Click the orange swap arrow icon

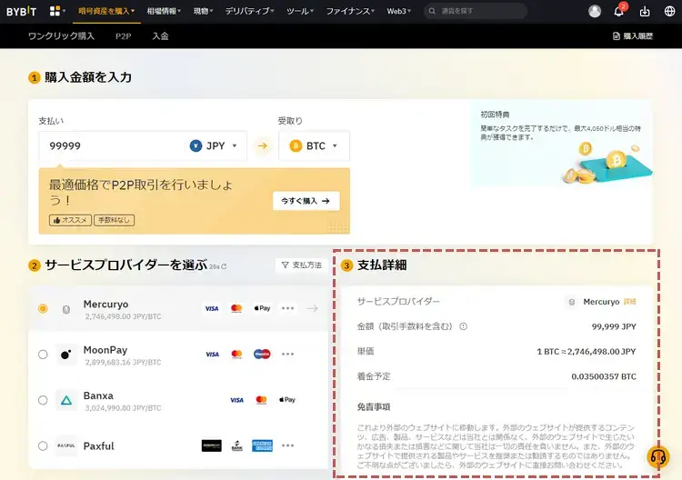tap(262, 146)
